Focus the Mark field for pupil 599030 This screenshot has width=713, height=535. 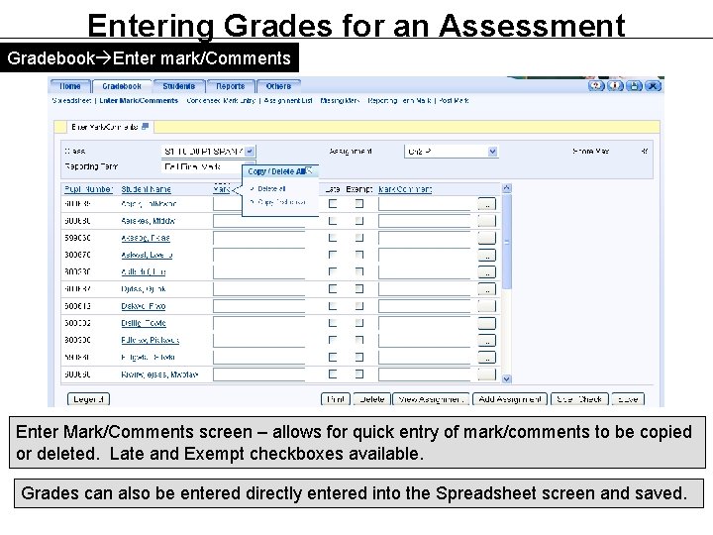[259, 238]
